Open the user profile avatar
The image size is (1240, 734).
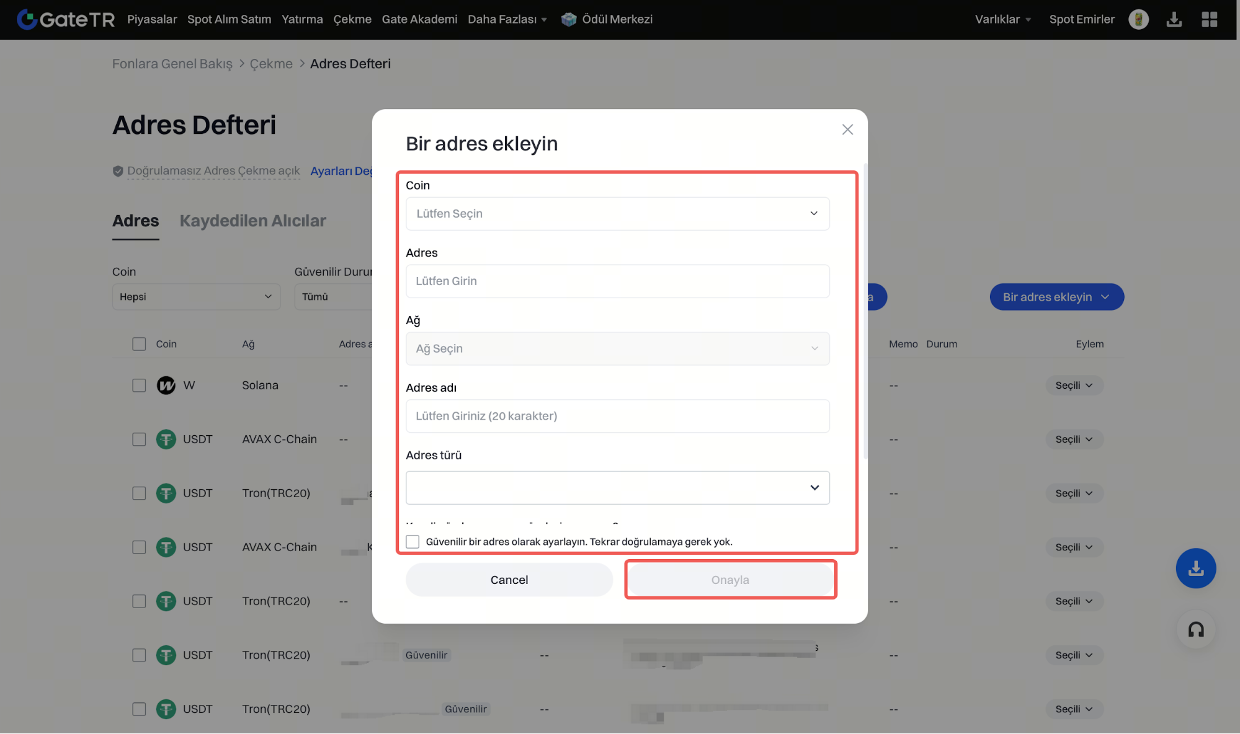pos(1138,19)
